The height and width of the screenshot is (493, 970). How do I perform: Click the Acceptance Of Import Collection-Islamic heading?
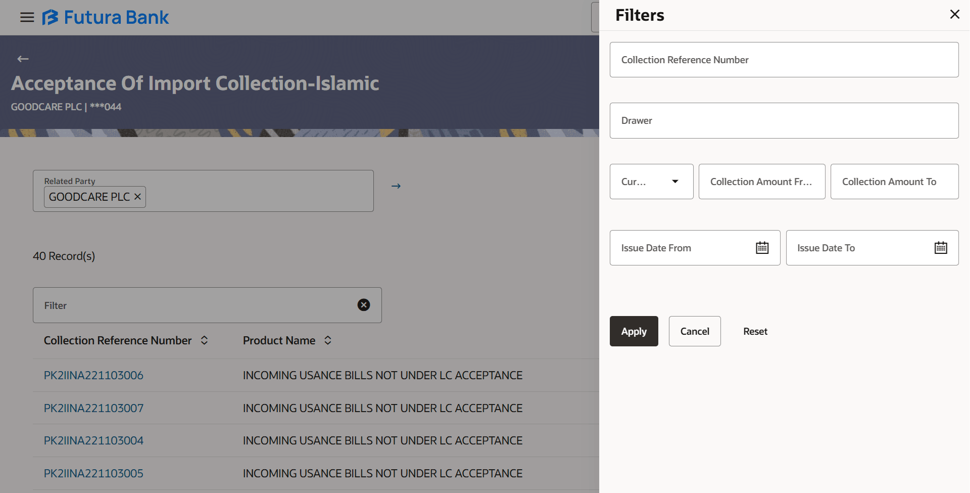coord(195,83)
